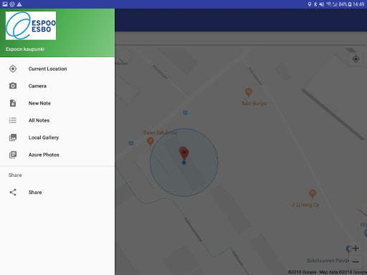Screen dimensions: 367x275
Task: Click the Ji Lixiang Oy map label
Action: point(305,205)
